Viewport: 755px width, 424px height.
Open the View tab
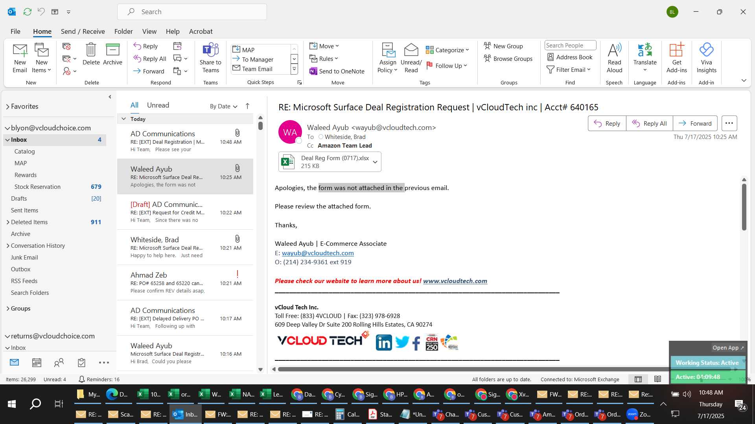click(x=149, y=31)
